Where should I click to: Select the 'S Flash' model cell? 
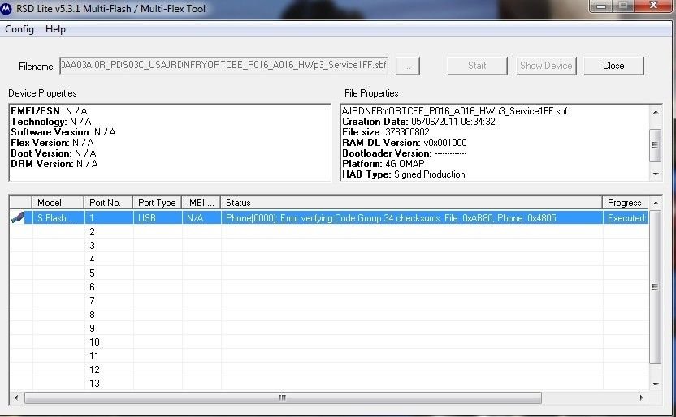click(58, 217)
